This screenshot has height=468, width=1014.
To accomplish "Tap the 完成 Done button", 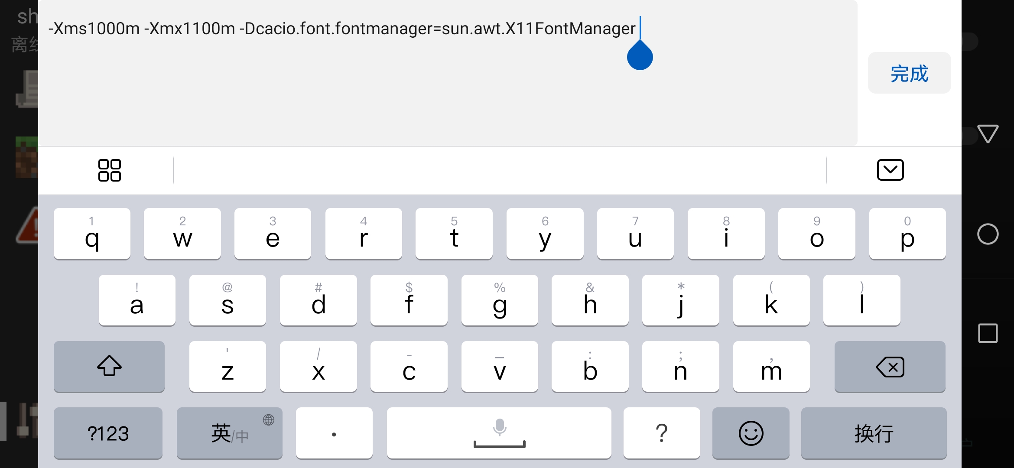I will click(x=909, y=73).
